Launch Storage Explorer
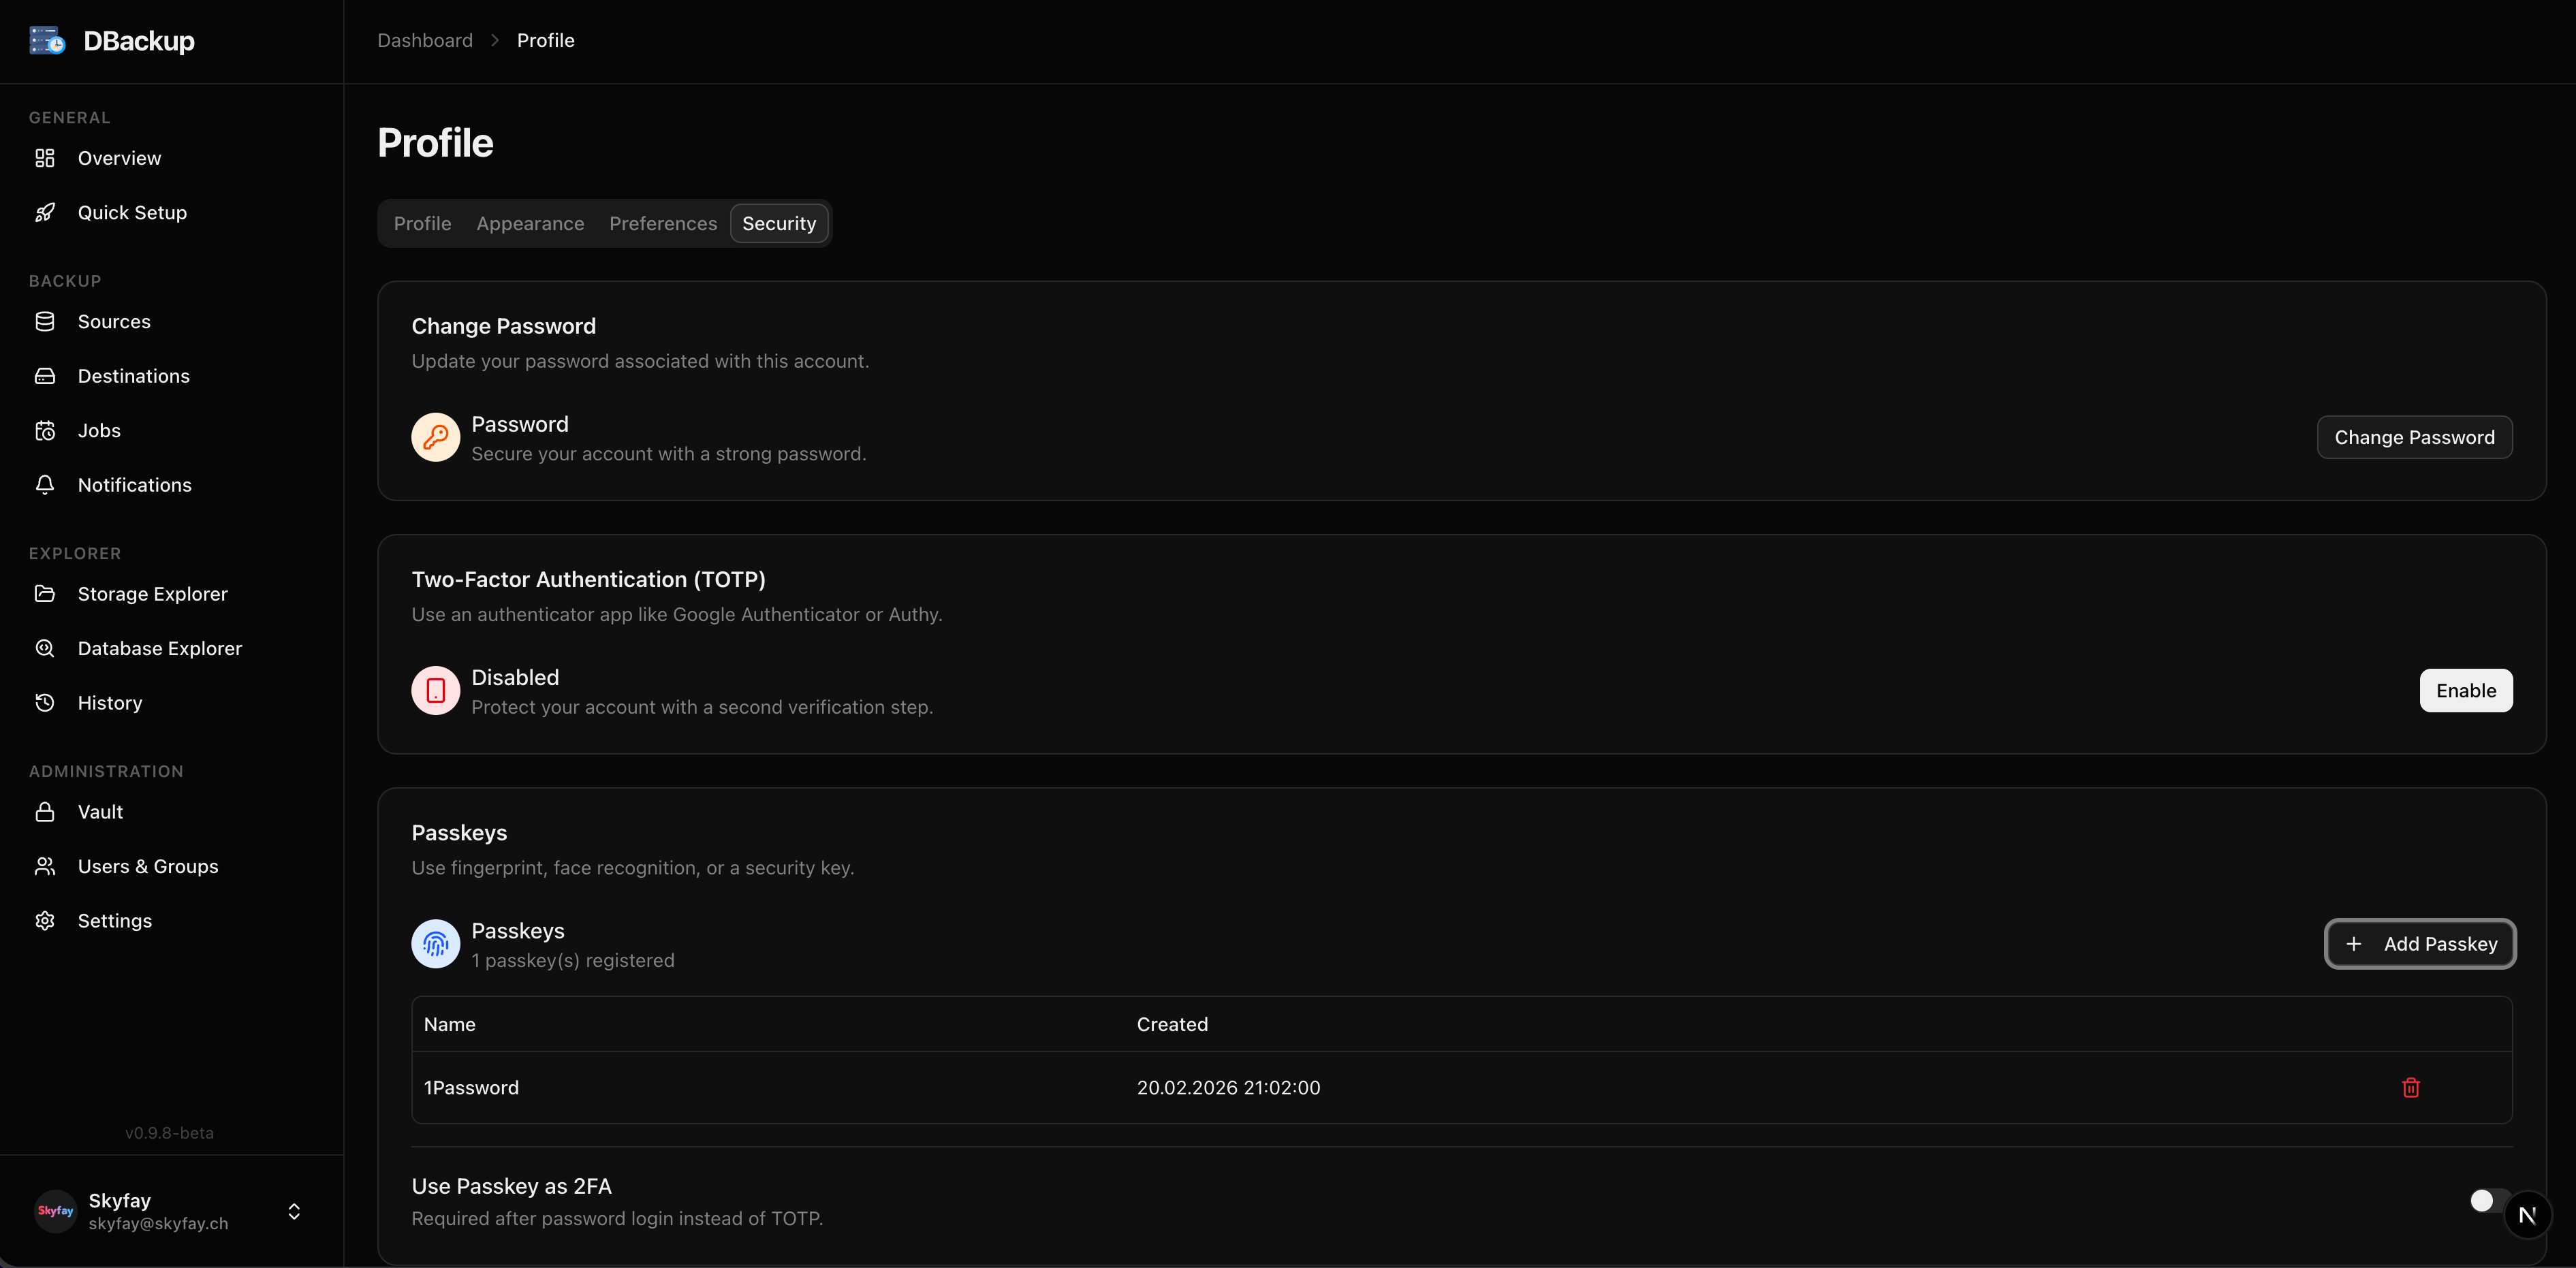Image resolution: width=2576 pixels, height=1268 pixels. pos(153,593)
